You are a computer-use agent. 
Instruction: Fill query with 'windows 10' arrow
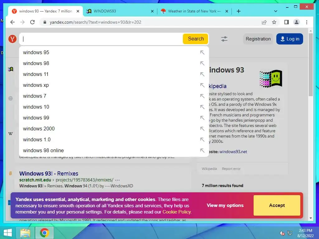coord(202,107)
